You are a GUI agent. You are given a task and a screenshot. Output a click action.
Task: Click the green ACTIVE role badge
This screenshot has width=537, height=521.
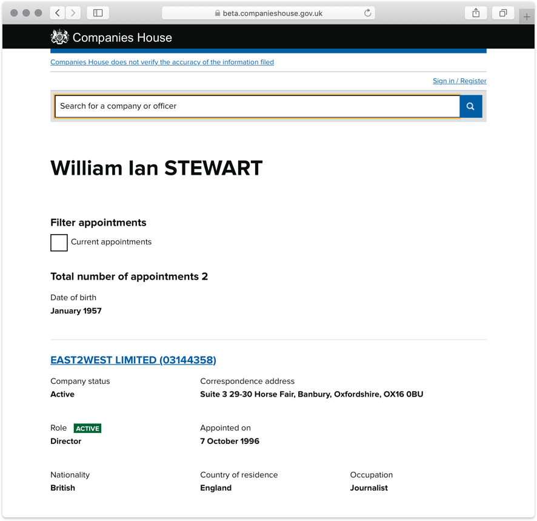click(x=87, y=428)
